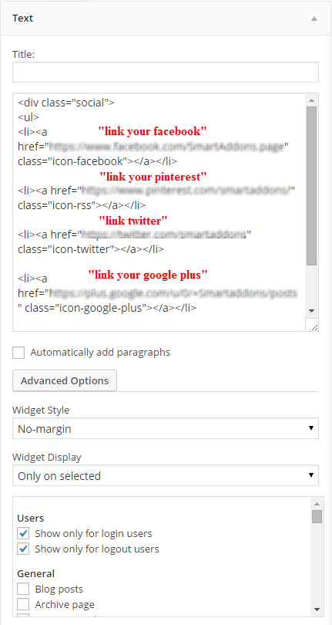This screenshot has height=625, width=332.
Task: Click the text area scrollbar up arrow
Action: tap(312, 100)
